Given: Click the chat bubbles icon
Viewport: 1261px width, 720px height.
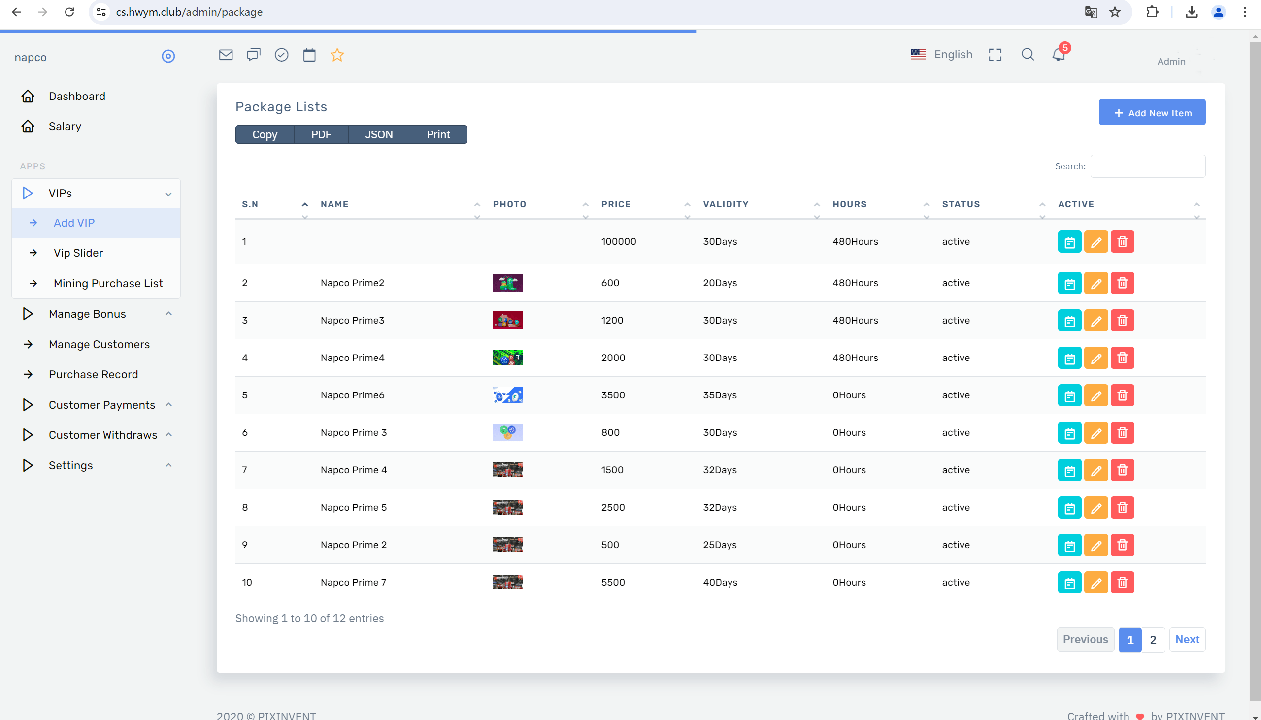Looking at the screenshot, I should click(x=253, y=55).
